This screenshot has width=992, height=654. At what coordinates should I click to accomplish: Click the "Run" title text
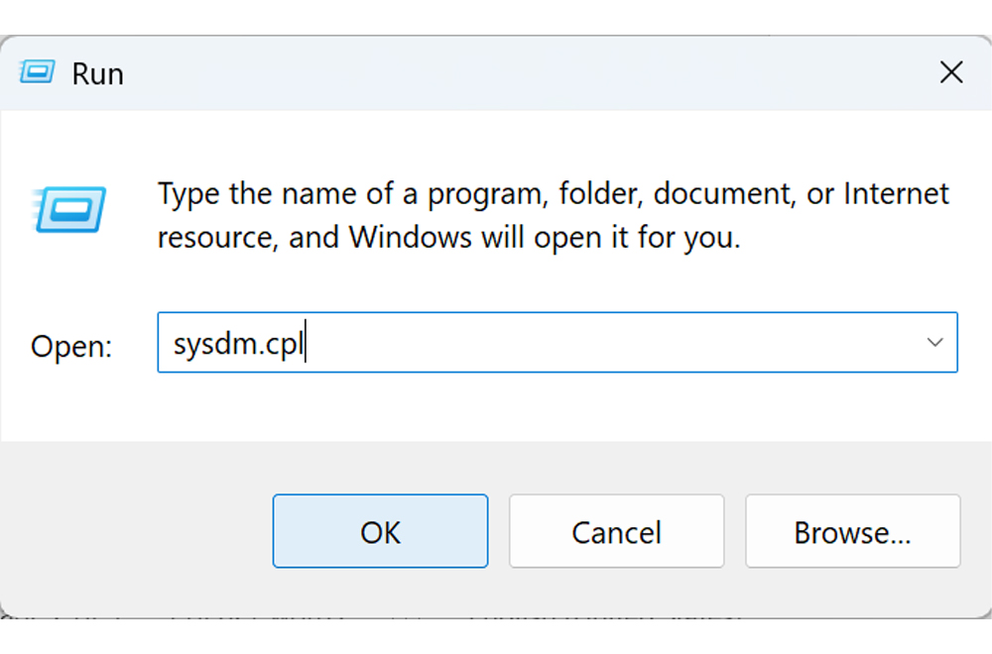[97, 73]
